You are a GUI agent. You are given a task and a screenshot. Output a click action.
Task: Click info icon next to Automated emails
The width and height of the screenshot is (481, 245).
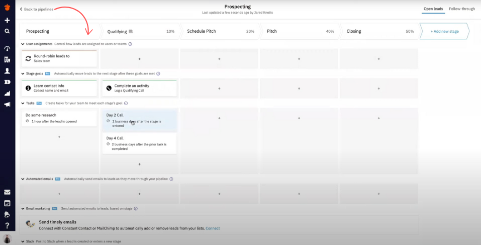[x=171, y=179]
